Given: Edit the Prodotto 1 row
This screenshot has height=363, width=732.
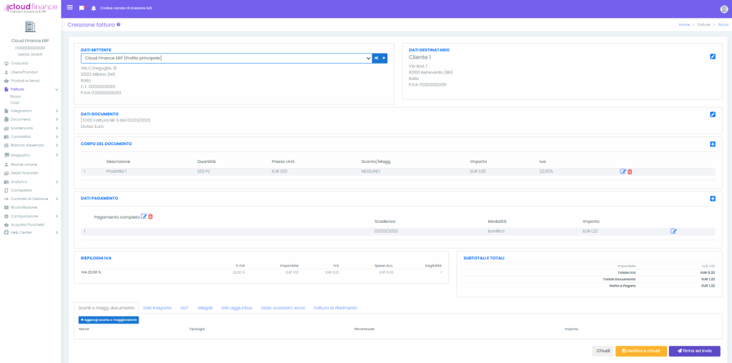Looking at the screenshot, I should tap(623, 171).
